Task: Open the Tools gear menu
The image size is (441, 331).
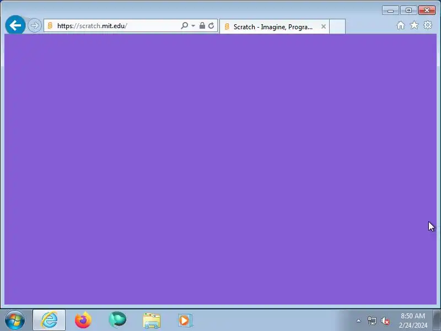Action: point(428,25)
